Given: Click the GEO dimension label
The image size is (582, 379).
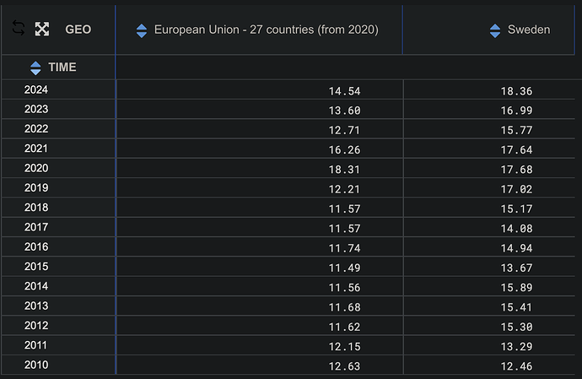Looking at the screenshot, I should click(x=78, y=30).
